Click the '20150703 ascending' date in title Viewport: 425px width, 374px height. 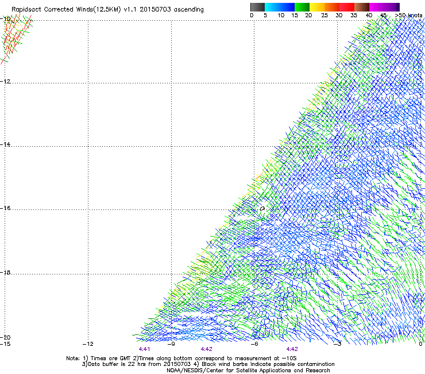pos(172,10)
